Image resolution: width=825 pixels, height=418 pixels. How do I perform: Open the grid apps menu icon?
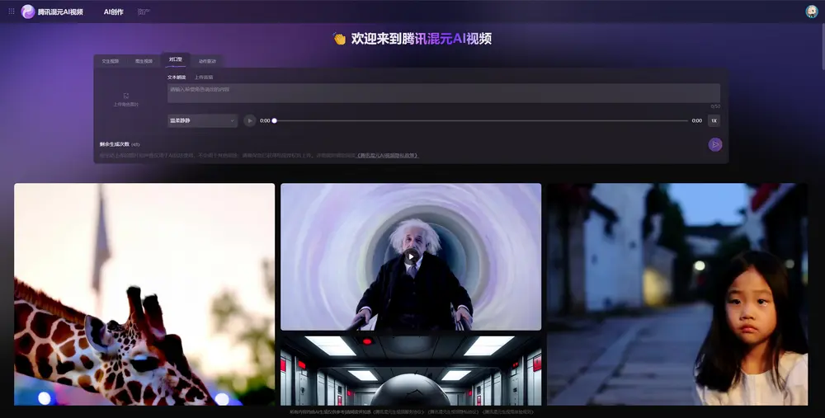coord(11,11)
